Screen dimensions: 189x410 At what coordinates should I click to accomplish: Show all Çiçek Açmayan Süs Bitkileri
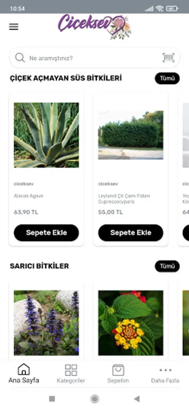(167, 78)
